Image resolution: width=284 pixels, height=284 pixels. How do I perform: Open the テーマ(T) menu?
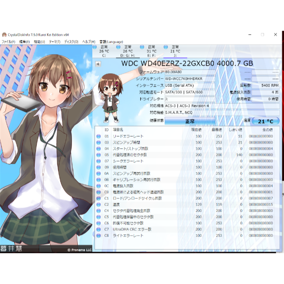[x=55, y=42]
